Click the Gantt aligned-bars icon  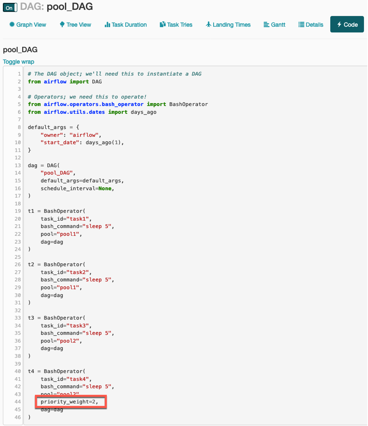coord(266,24)
